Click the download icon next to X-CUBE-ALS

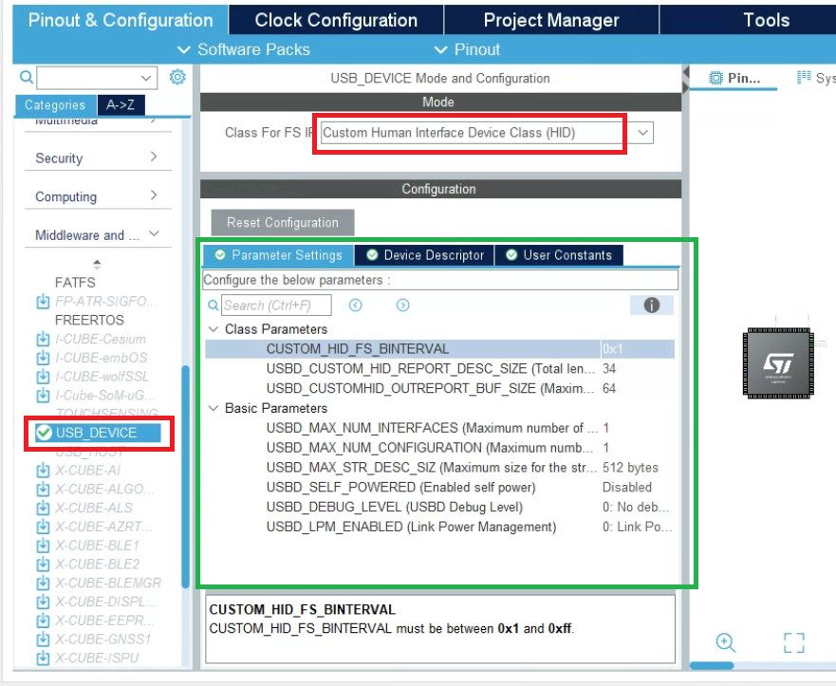tap(43, 508)
